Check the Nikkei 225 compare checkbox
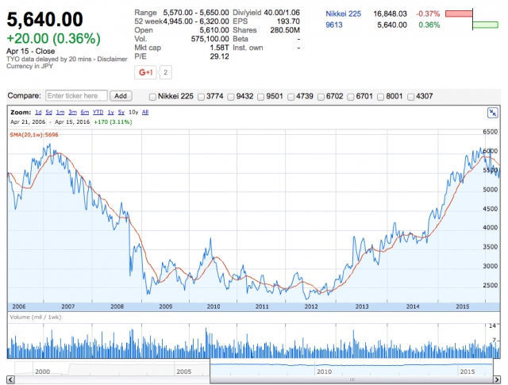508x385 pixels. pos(152,97)
